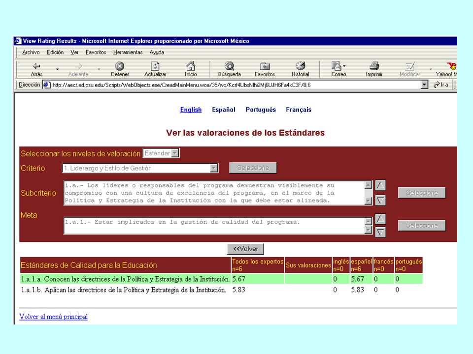Image resolution: width=473 pixels, height=354 pixels.
Task: Click the Subcriterio text area scroll-up arrow
Action: (368, 185)
